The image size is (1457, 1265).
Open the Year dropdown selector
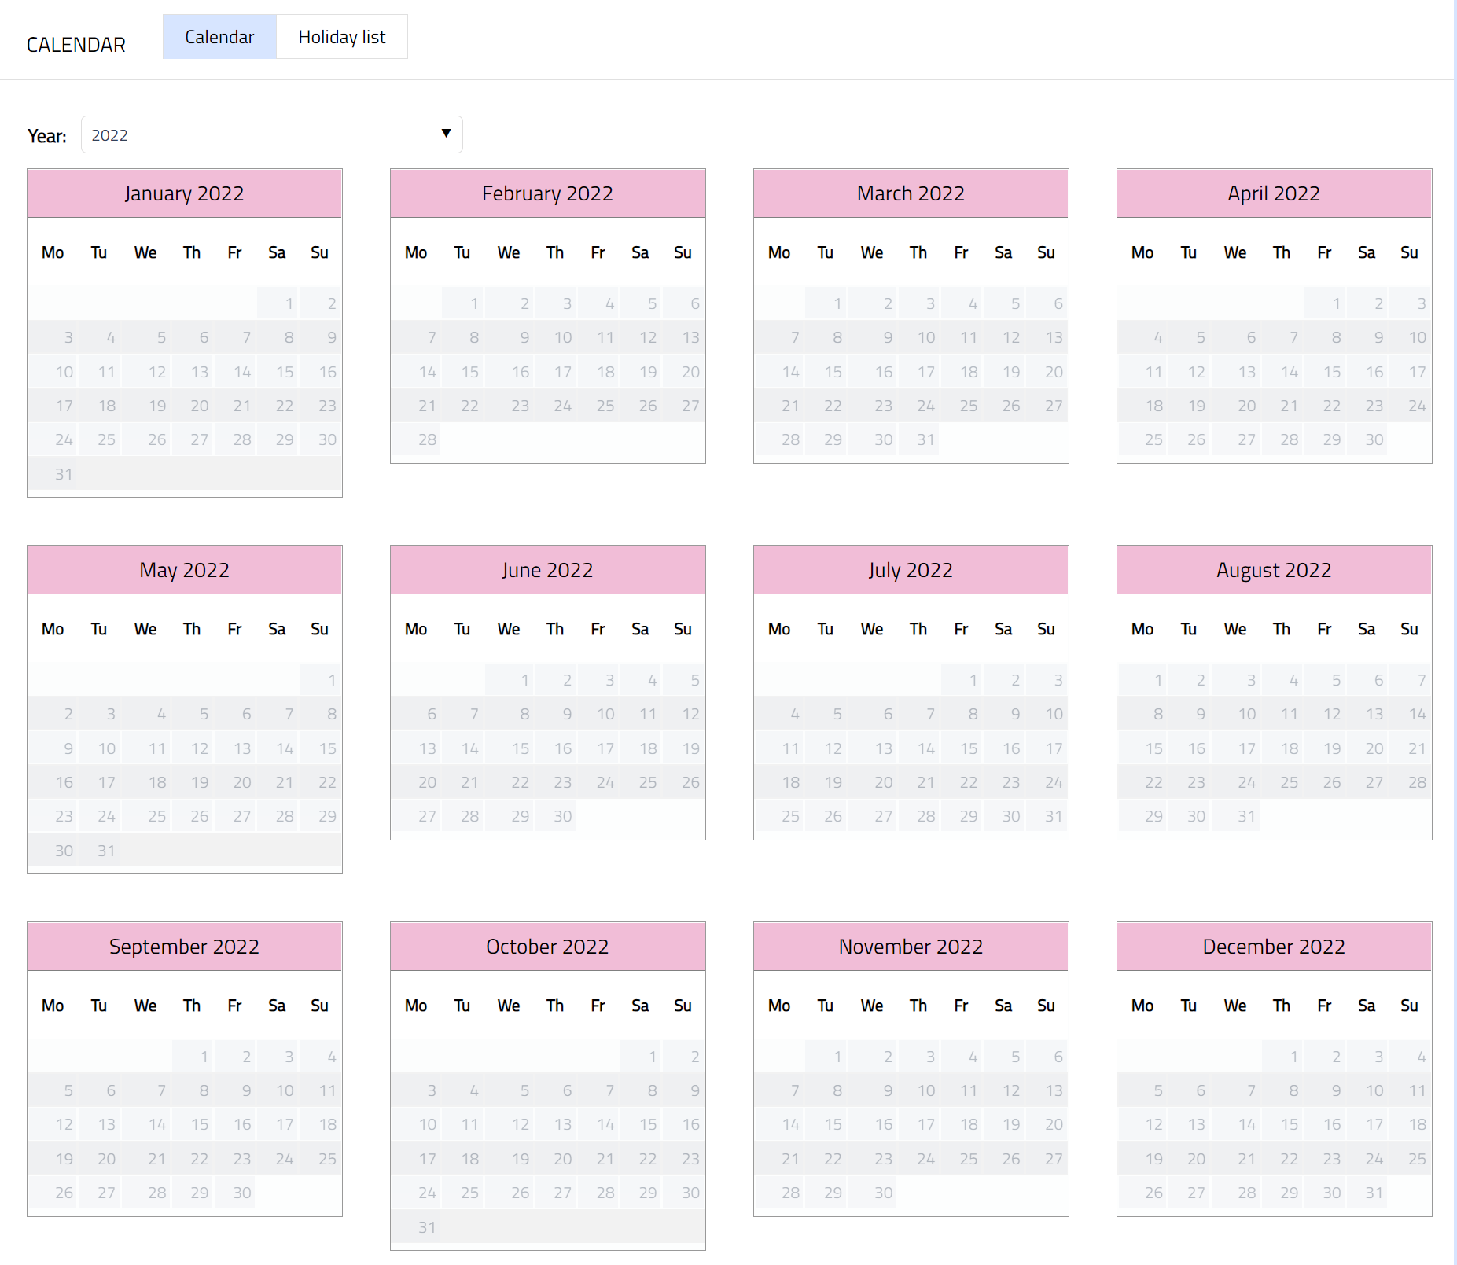(270, 134)
